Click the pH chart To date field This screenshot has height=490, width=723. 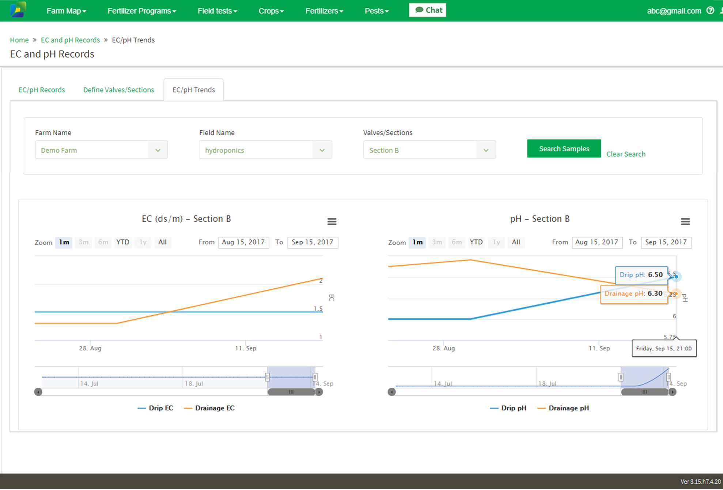(x=666, y=242)
